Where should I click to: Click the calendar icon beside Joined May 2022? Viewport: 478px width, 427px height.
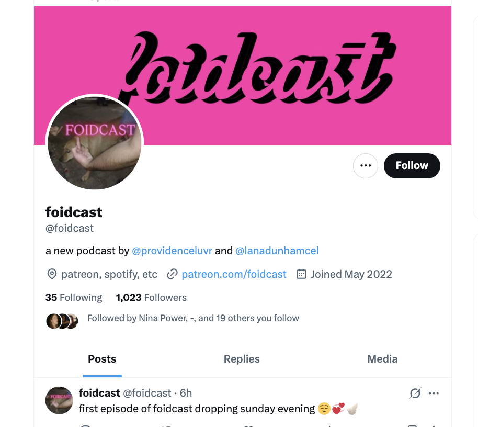pyautogui.click(x=301, y=274)
